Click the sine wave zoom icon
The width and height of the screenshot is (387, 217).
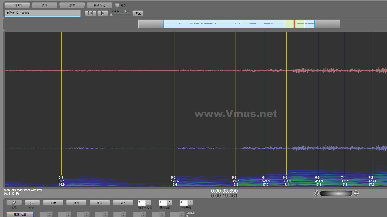tap(317, 193)
